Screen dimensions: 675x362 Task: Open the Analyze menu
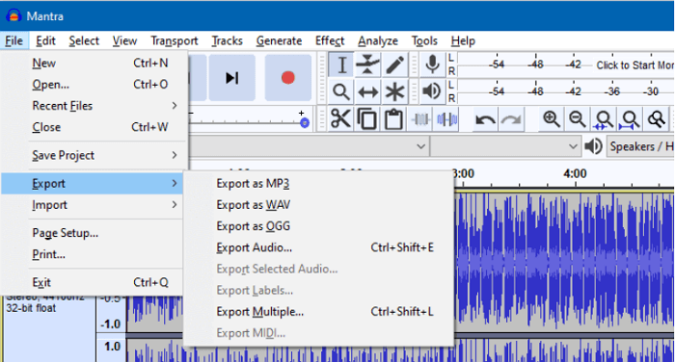(x=378, y=40)
